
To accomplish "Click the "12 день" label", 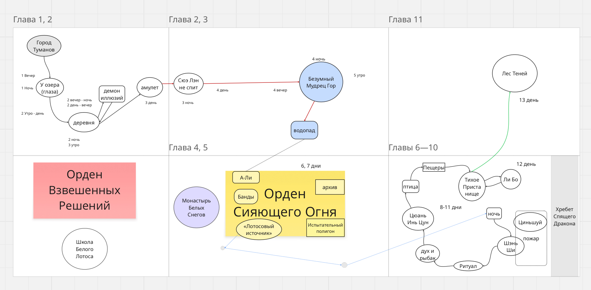I will pos(526,164).
